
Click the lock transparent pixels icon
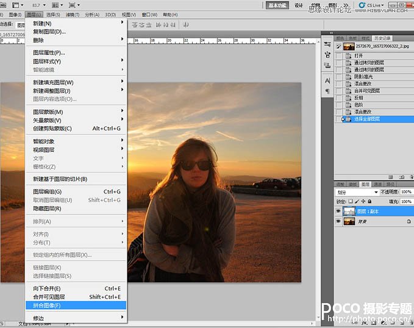[x=350, y=201]
